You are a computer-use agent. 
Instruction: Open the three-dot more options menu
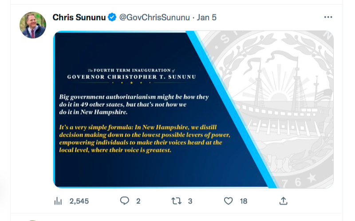tap(328, 17)
